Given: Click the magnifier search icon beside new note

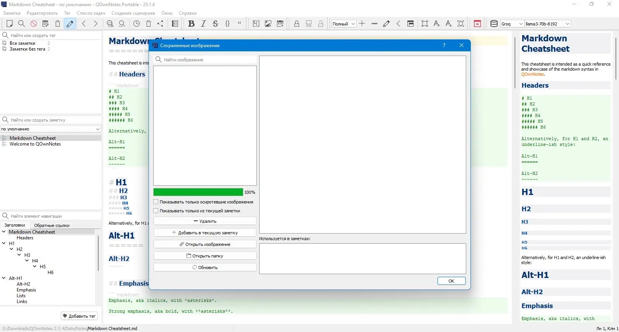Looking at the screenshot, I should (x=22, y=24).
